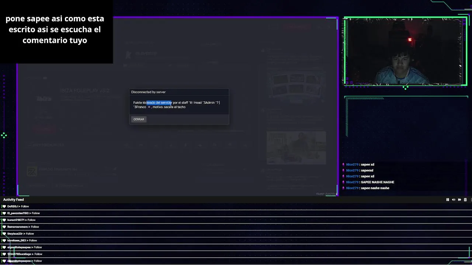Click the heart icon beside DeftSSJ
Screen dimensions: 472x265
coord(4,206)
